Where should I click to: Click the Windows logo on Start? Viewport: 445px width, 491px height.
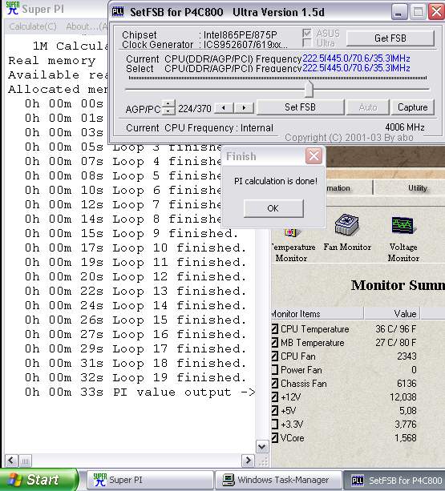point(15,480)
